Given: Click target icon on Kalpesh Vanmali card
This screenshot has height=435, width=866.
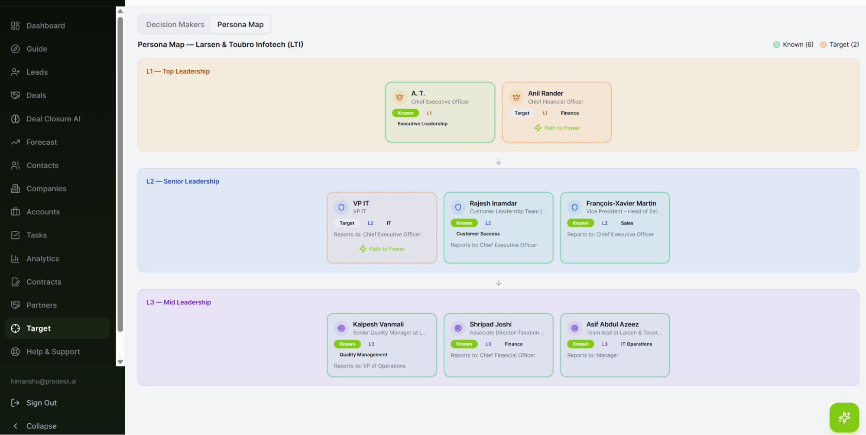Looking at the screenshot, I should point(341,328).
